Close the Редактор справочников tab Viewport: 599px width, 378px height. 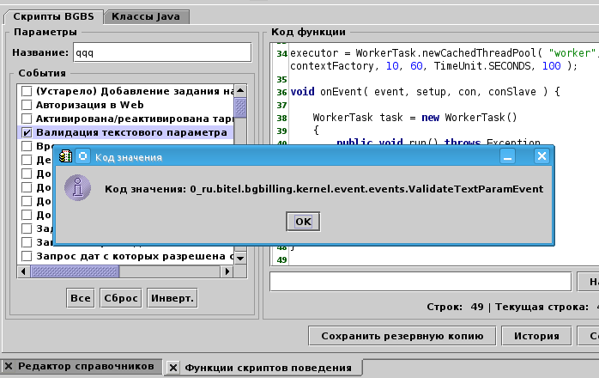click(x=9, y=367)
